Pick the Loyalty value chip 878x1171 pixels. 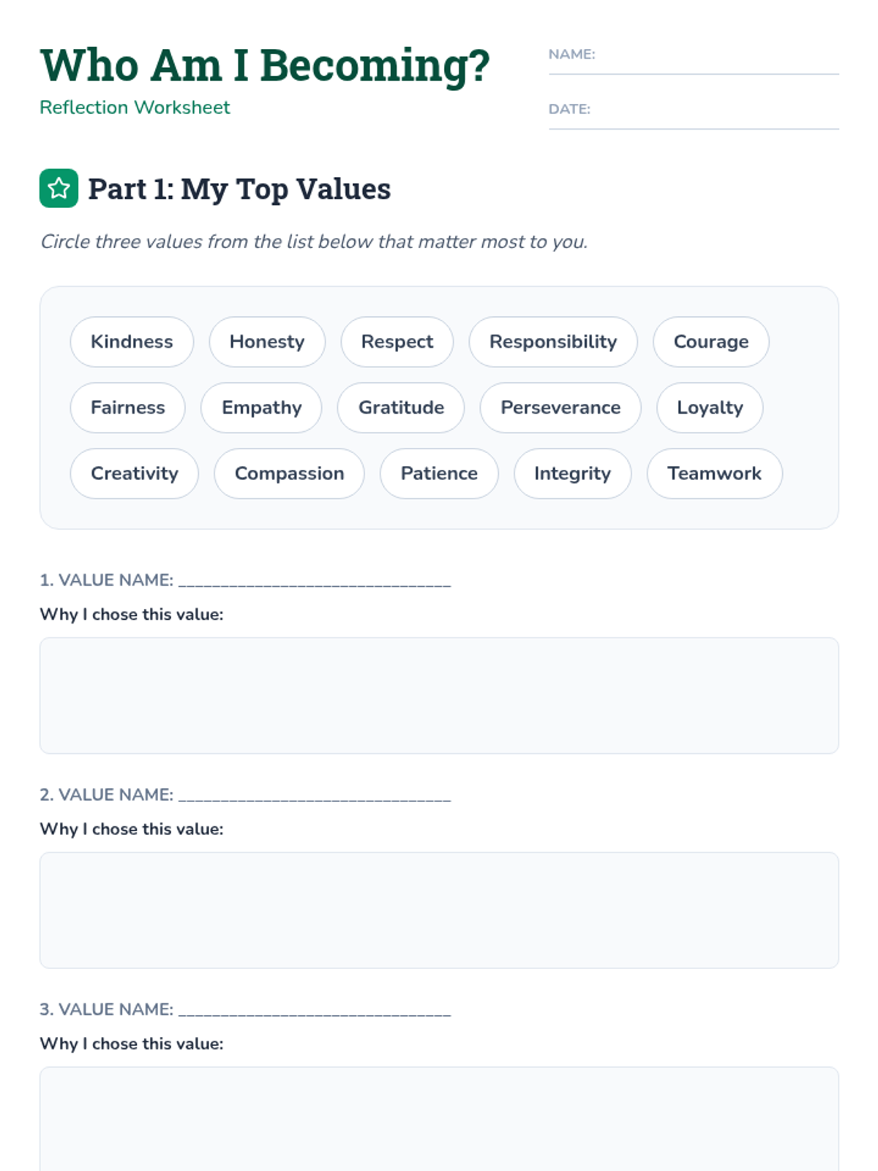[x=710, y=408]
